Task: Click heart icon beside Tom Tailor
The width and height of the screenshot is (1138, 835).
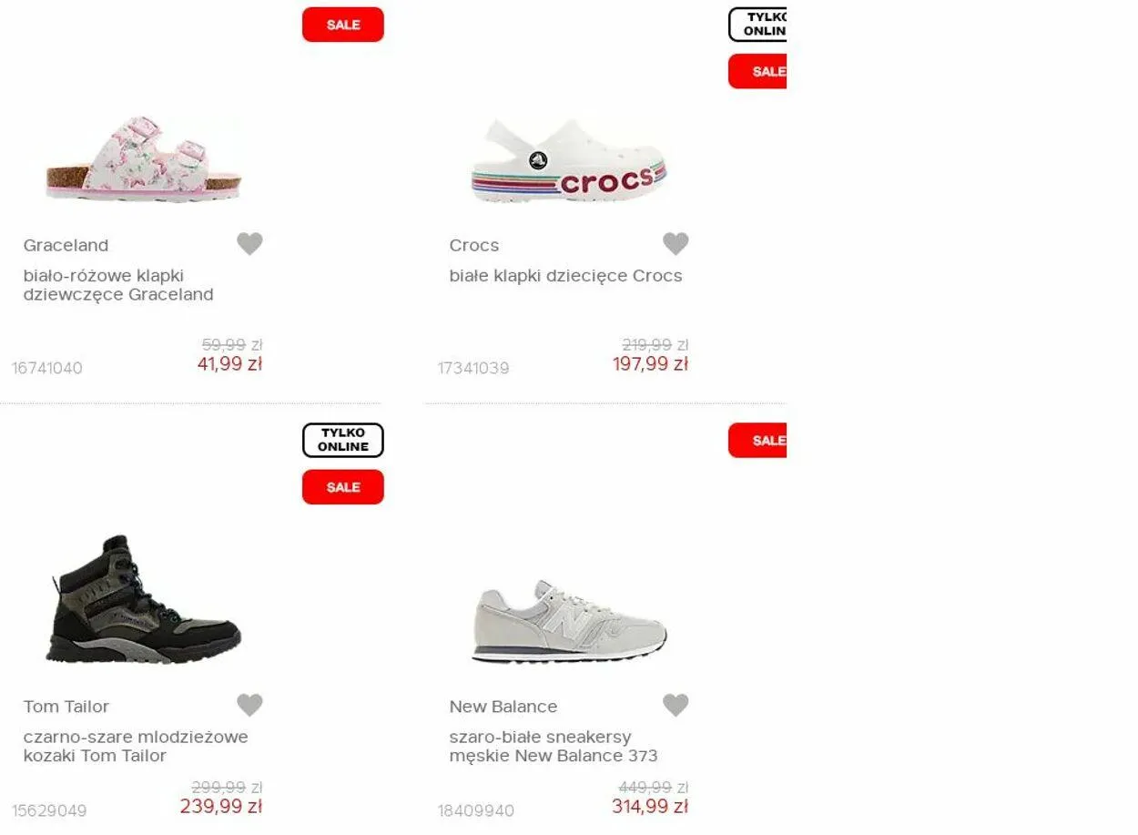Action: (249, 705)
